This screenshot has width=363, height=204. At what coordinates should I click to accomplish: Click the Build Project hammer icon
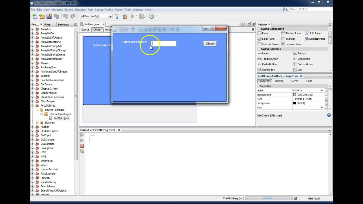(117, 16)
